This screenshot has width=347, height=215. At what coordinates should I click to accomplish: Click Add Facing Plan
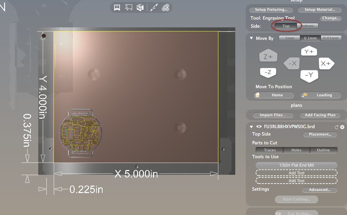click(320, 115)
